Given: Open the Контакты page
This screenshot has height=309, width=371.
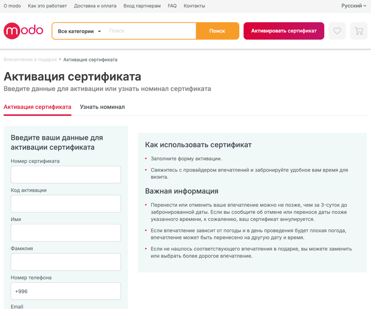Looking at the screenshot, I should pyautogui.click(x=194, y=6).
